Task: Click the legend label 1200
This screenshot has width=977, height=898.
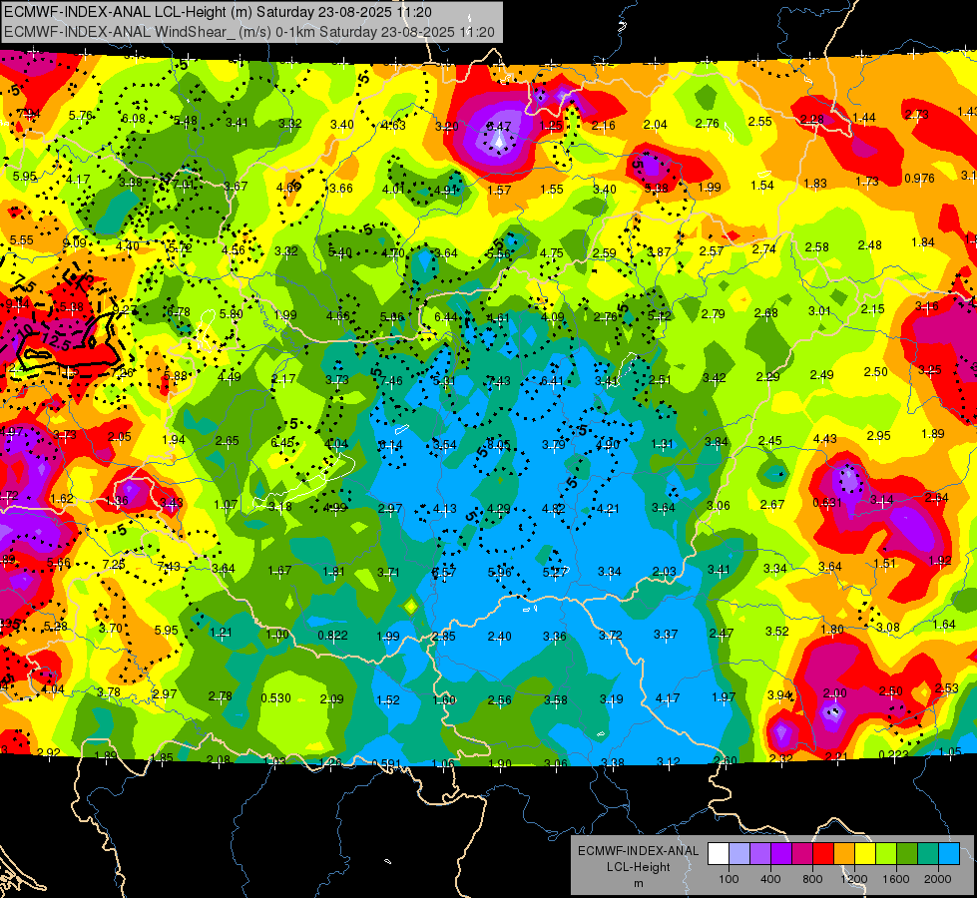Action: pos(853,879)
